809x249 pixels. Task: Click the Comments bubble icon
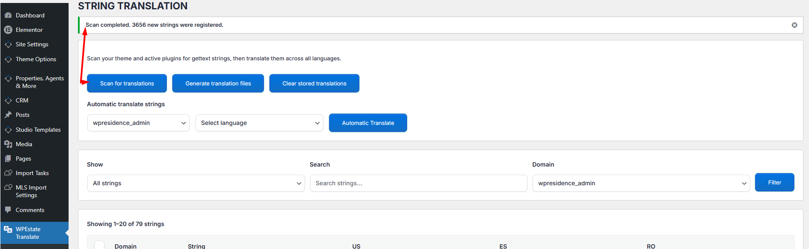(8, 210)
